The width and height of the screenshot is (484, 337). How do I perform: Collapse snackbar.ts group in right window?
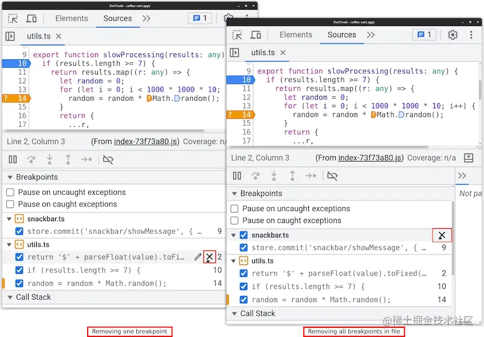point(234,236)
